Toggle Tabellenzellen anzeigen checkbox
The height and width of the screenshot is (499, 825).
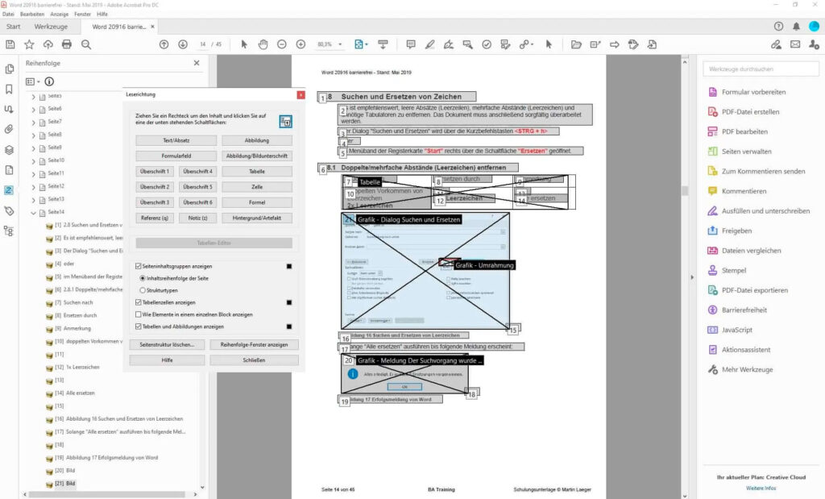pos(139,302)
